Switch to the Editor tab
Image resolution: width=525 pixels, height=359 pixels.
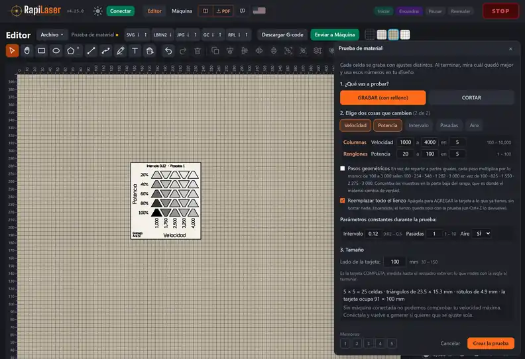(x=154, y=11)
